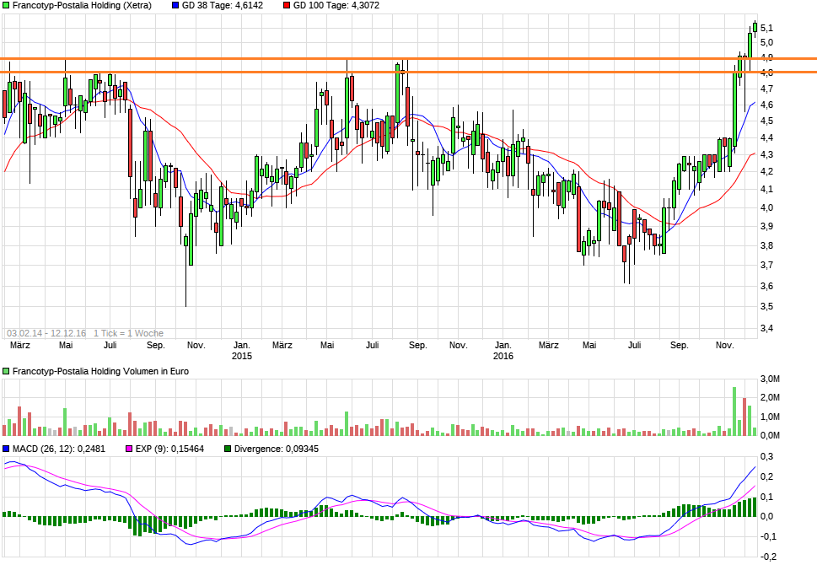Click the 'Jan.' label above 2016
Viewport: 817px width, 565px height.
pos(503,345)
